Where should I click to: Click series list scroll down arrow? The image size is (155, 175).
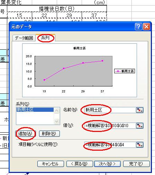[x=57, y=121]
